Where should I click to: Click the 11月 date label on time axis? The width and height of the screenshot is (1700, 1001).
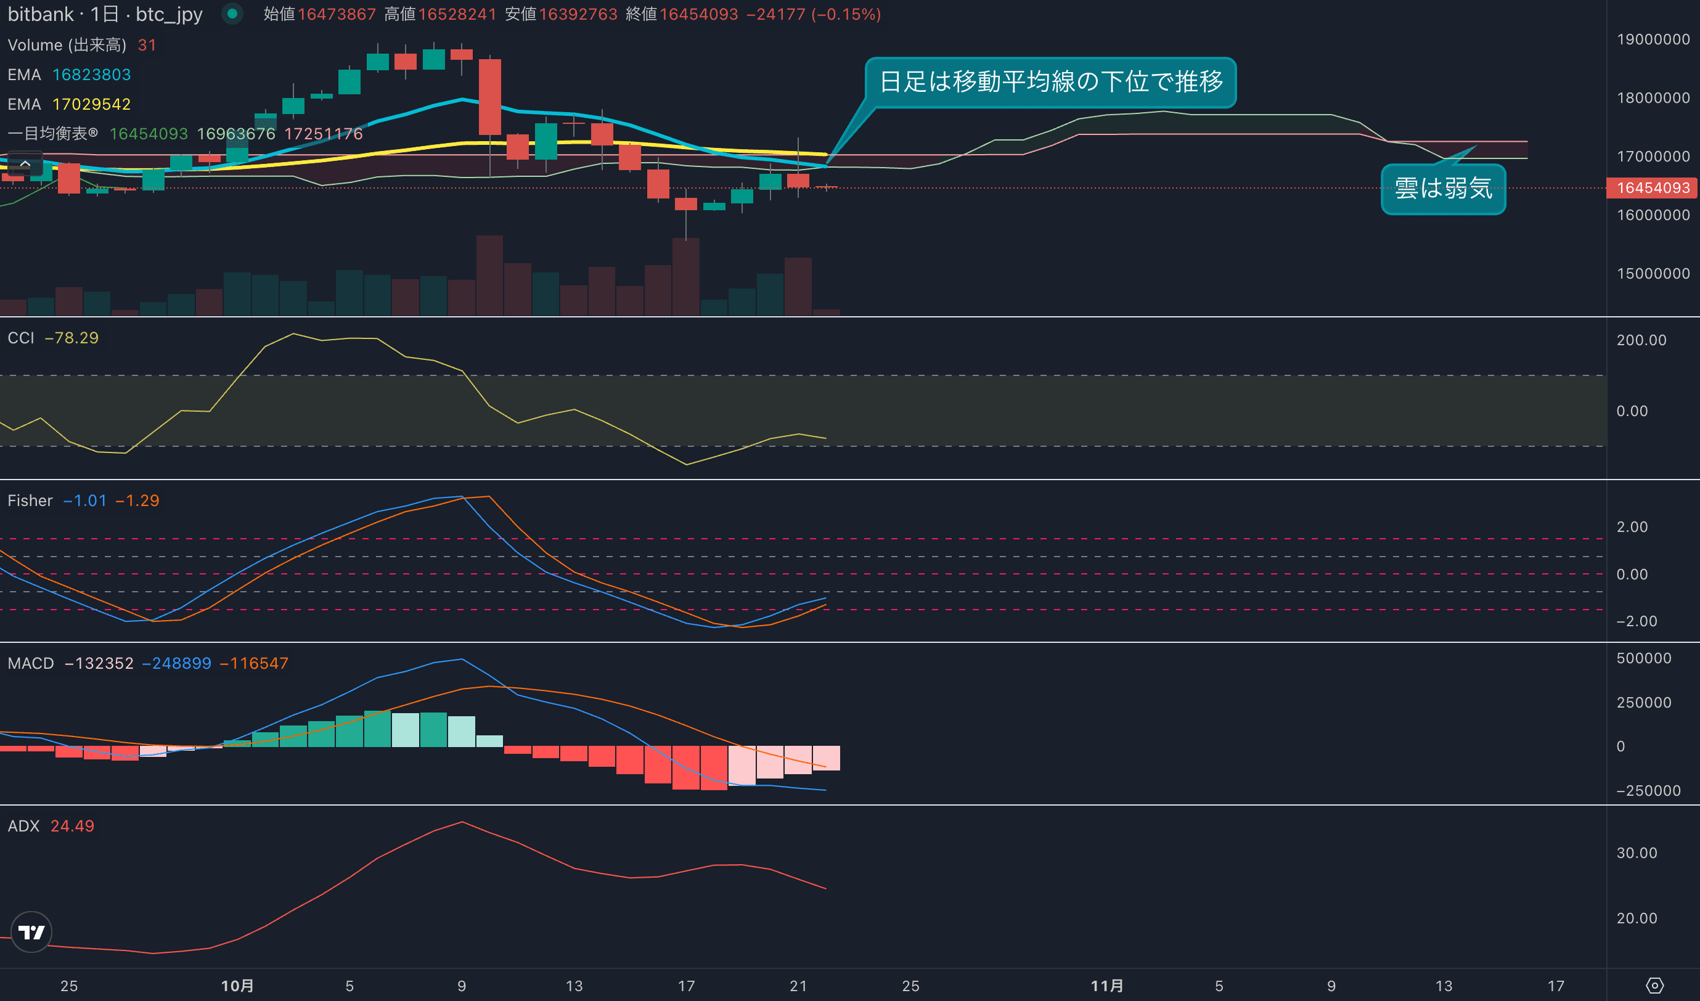[1107, 986]
